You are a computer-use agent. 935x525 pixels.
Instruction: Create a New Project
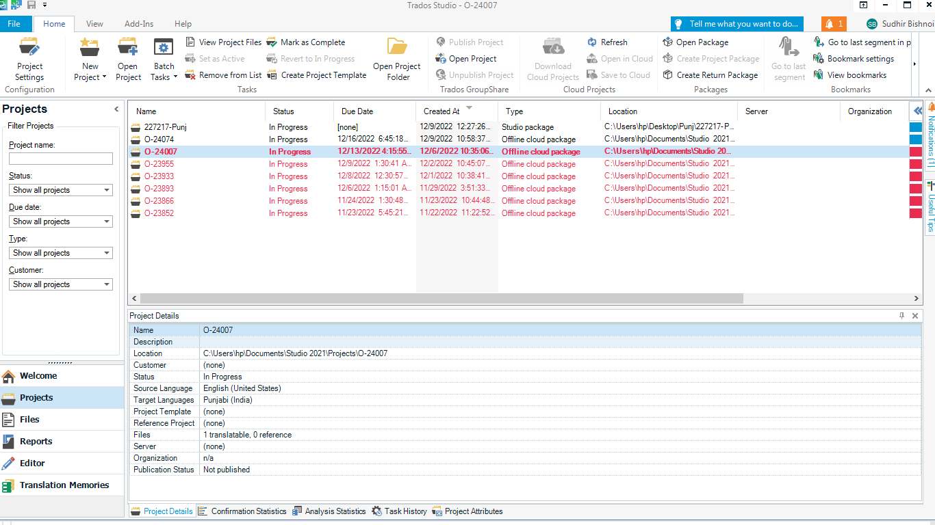90,58
